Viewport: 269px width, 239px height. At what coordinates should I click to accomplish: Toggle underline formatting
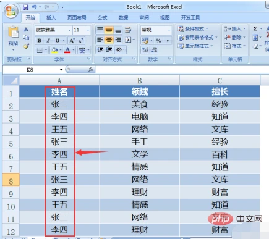coord(58,41)
